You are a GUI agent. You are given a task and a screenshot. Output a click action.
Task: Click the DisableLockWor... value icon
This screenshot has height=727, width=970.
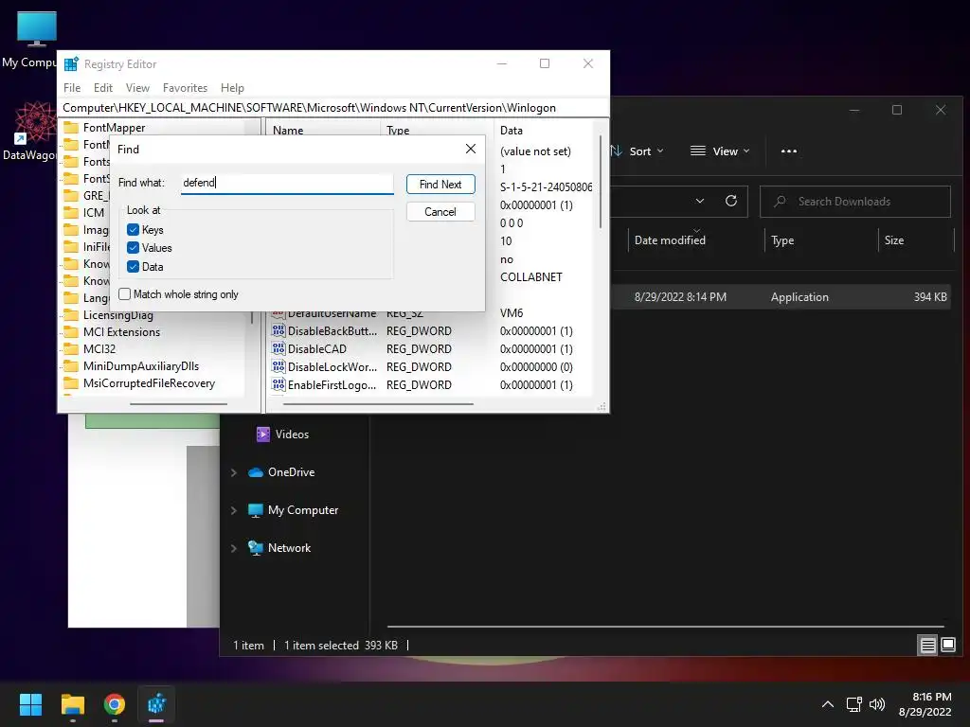pos(278,366)
